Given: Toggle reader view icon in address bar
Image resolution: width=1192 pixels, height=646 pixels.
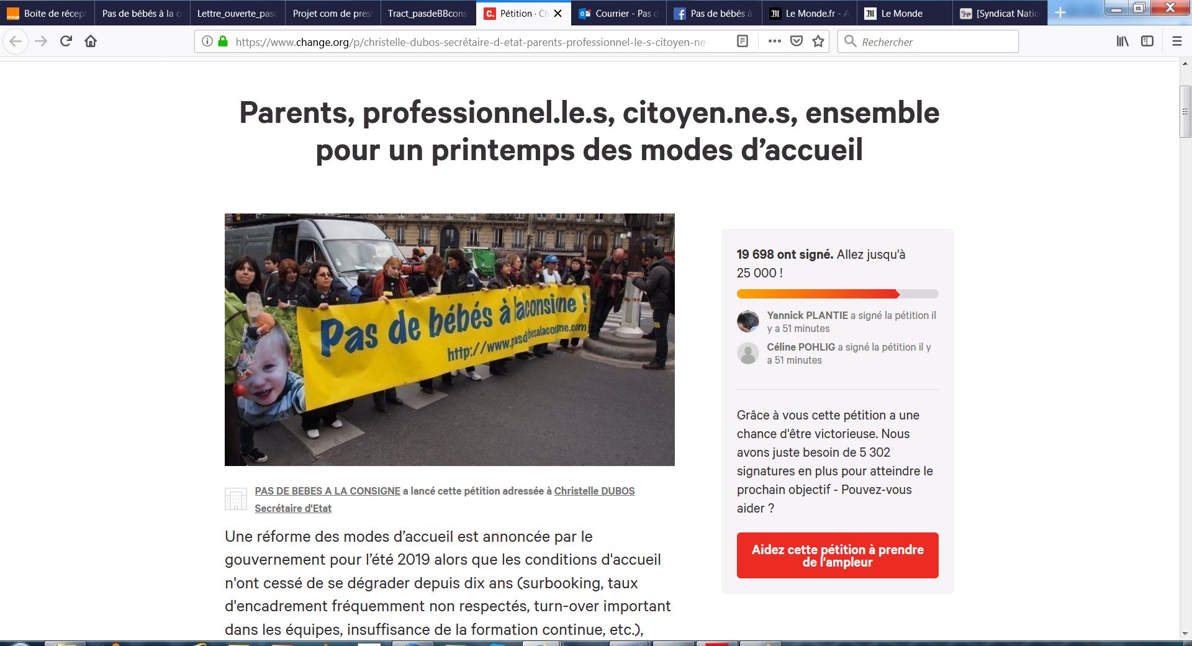Looking at the screenshot, I should [742, 41].
